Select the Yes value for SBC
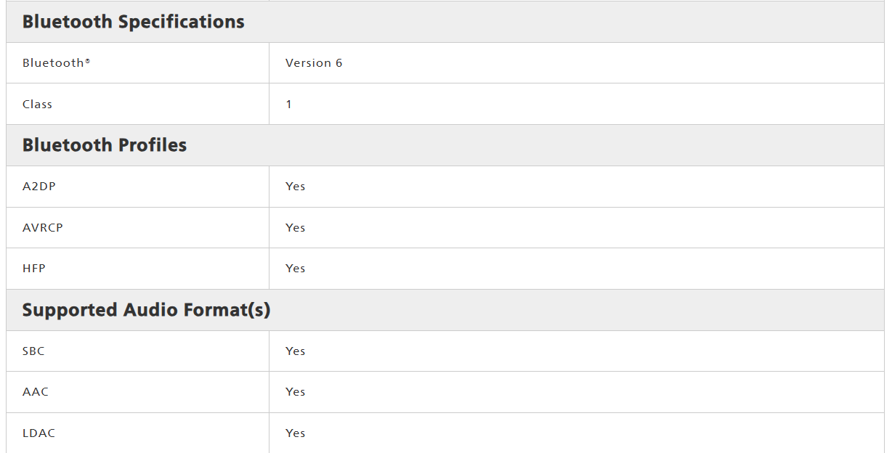 coord(295,351)
